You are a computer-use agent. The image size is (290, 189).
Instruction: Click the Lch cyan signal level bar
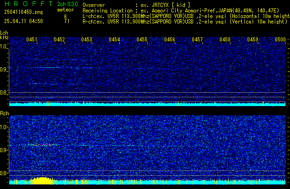(148, 104)
